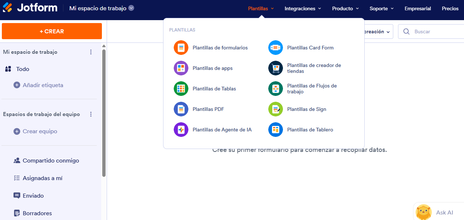Open Espacios de trabajo del equipo options

point(91,114)
